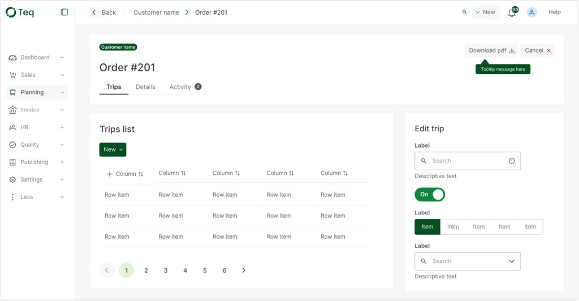Go to next page with right arrow
Image resolution: width=579 pixels, height=301 pixels.
(x=244, y=270)
